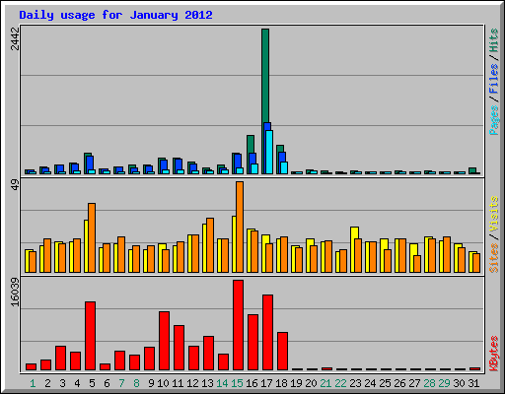505x394 pixels.
Task: Click the 'Sites' legend label
Action: coord(493,258)
